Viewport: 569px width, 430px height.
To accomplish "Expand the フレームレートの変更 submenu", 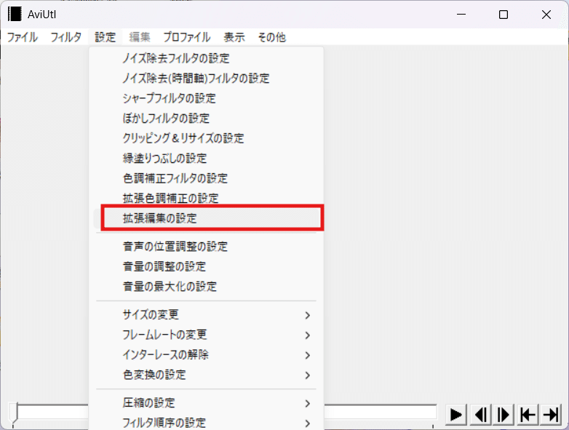I will tap(206, 335).
